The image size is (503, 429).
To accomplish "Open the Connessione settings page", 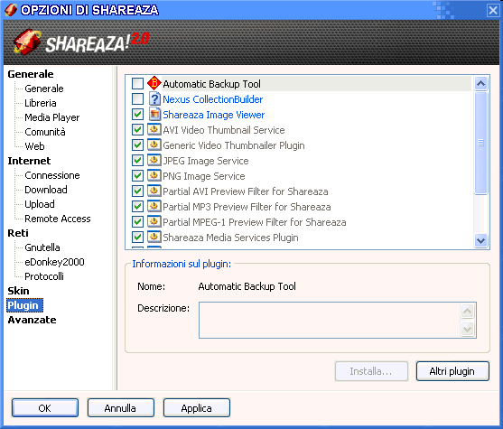I will click(x=52, y=175).
